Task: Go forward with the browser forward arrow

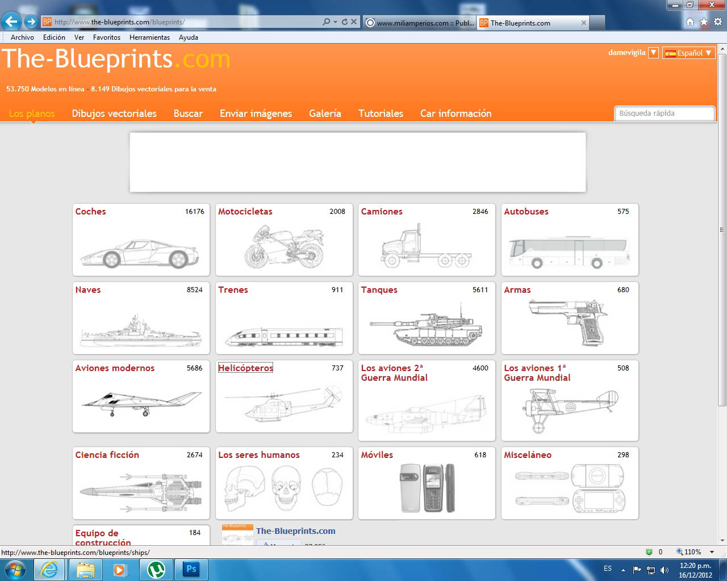Action: [x=31, y=22]
